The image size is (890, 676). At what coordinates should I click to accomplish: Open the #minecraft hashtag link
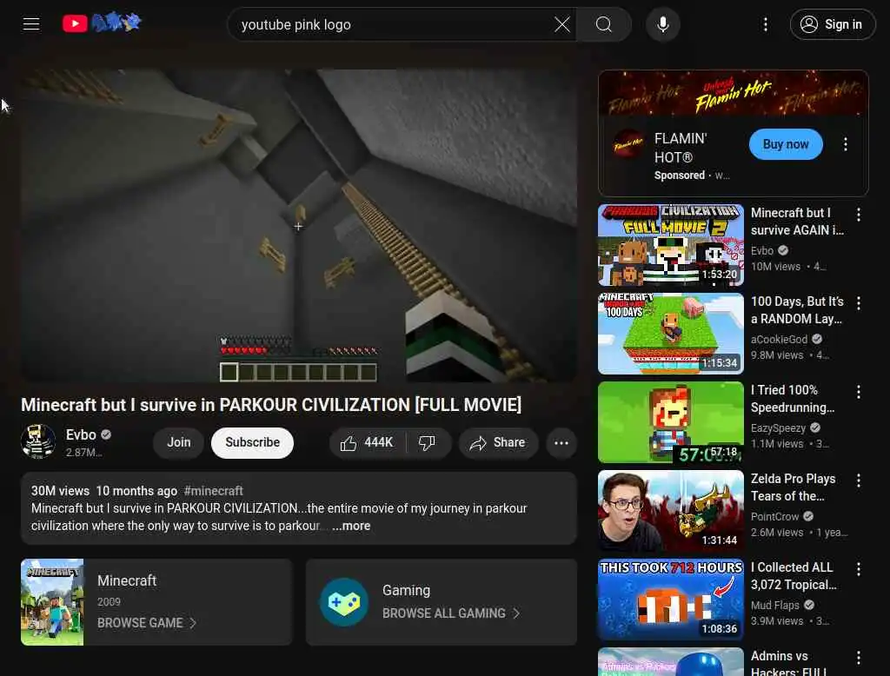click(214, 491)
